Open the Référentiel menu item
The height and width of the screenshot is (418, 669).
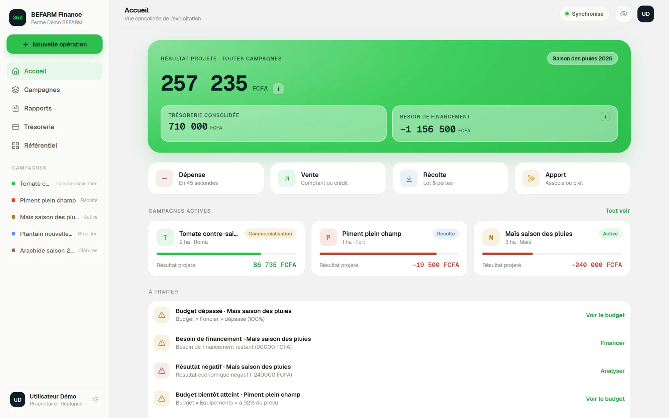click(x=55, y=145)
